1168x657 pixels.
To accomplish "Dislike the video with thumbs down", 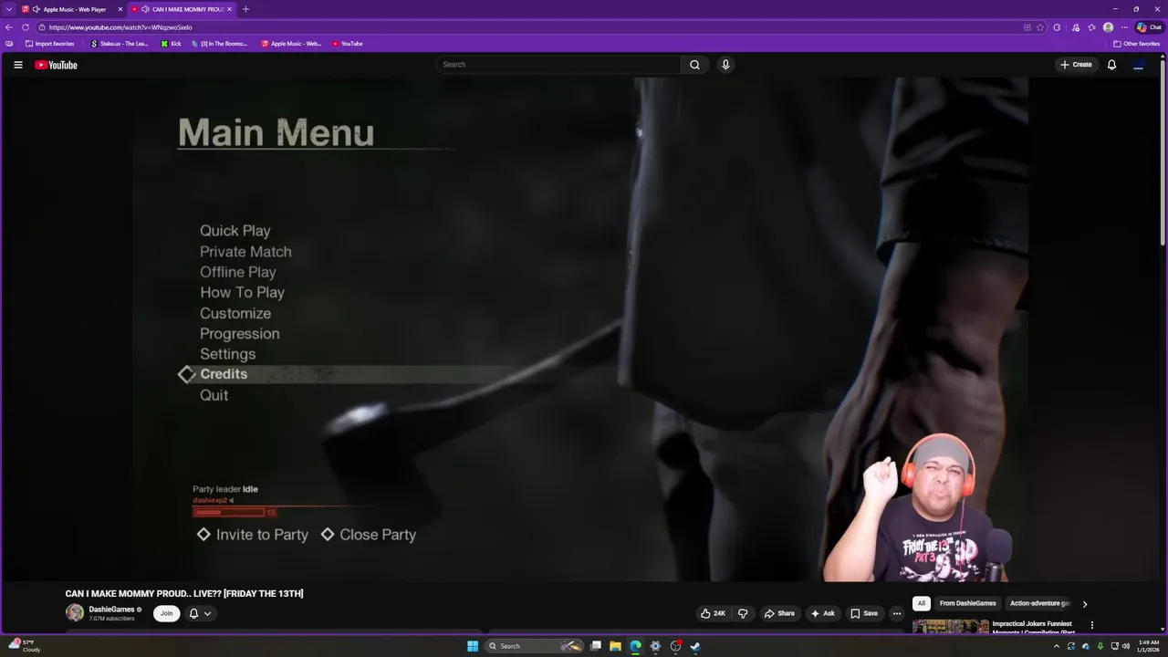I will (x=742, y=613).
